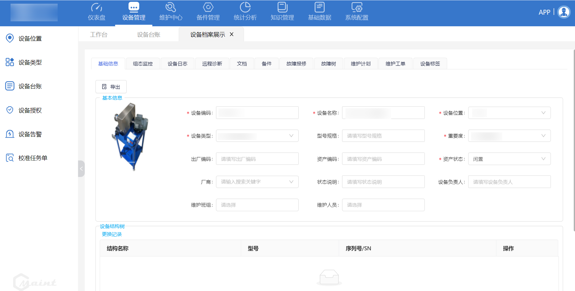Open 校准任务单 sidebar item

coord(33,158)
